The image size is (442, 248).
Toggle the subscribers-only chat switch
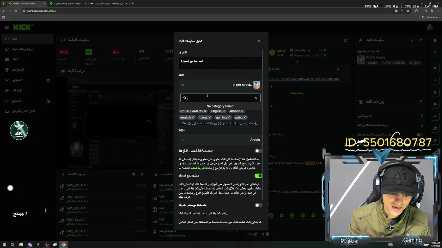click(420, 135)
